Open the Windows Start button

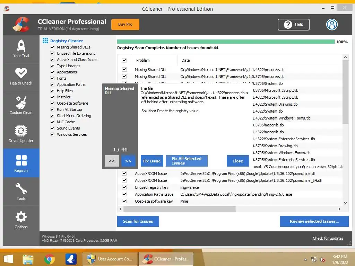pyautogui.click(x=8, y=259)
